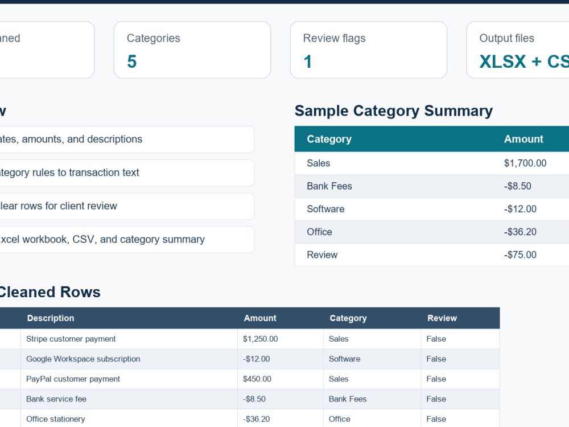Select the Categories stat card
This screenshot has width=569, height=427.
192,50
